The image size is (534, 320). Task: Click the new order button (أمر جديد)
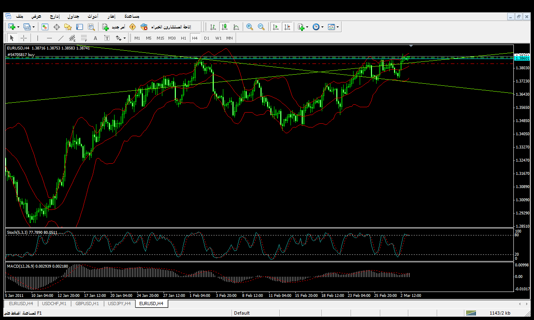[x=114, y=27]
